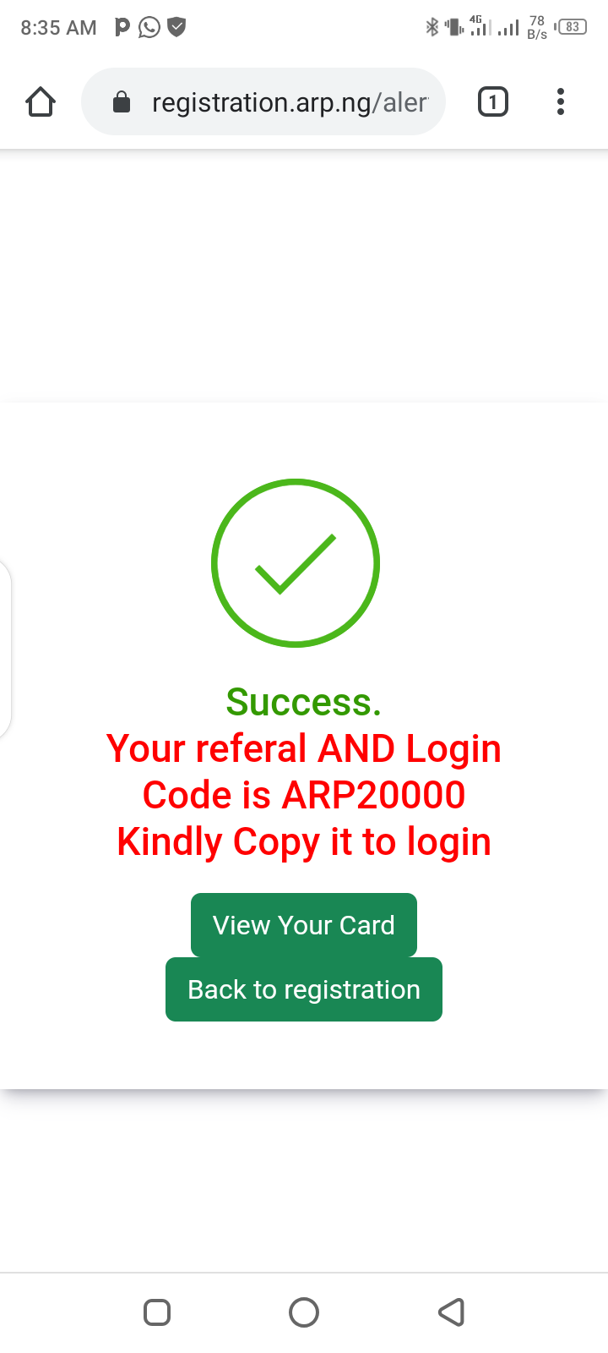The width and height of the screenshot is (608, 1353).
Task: Tap the Bluetooth status icon
Action: point(432,27)
